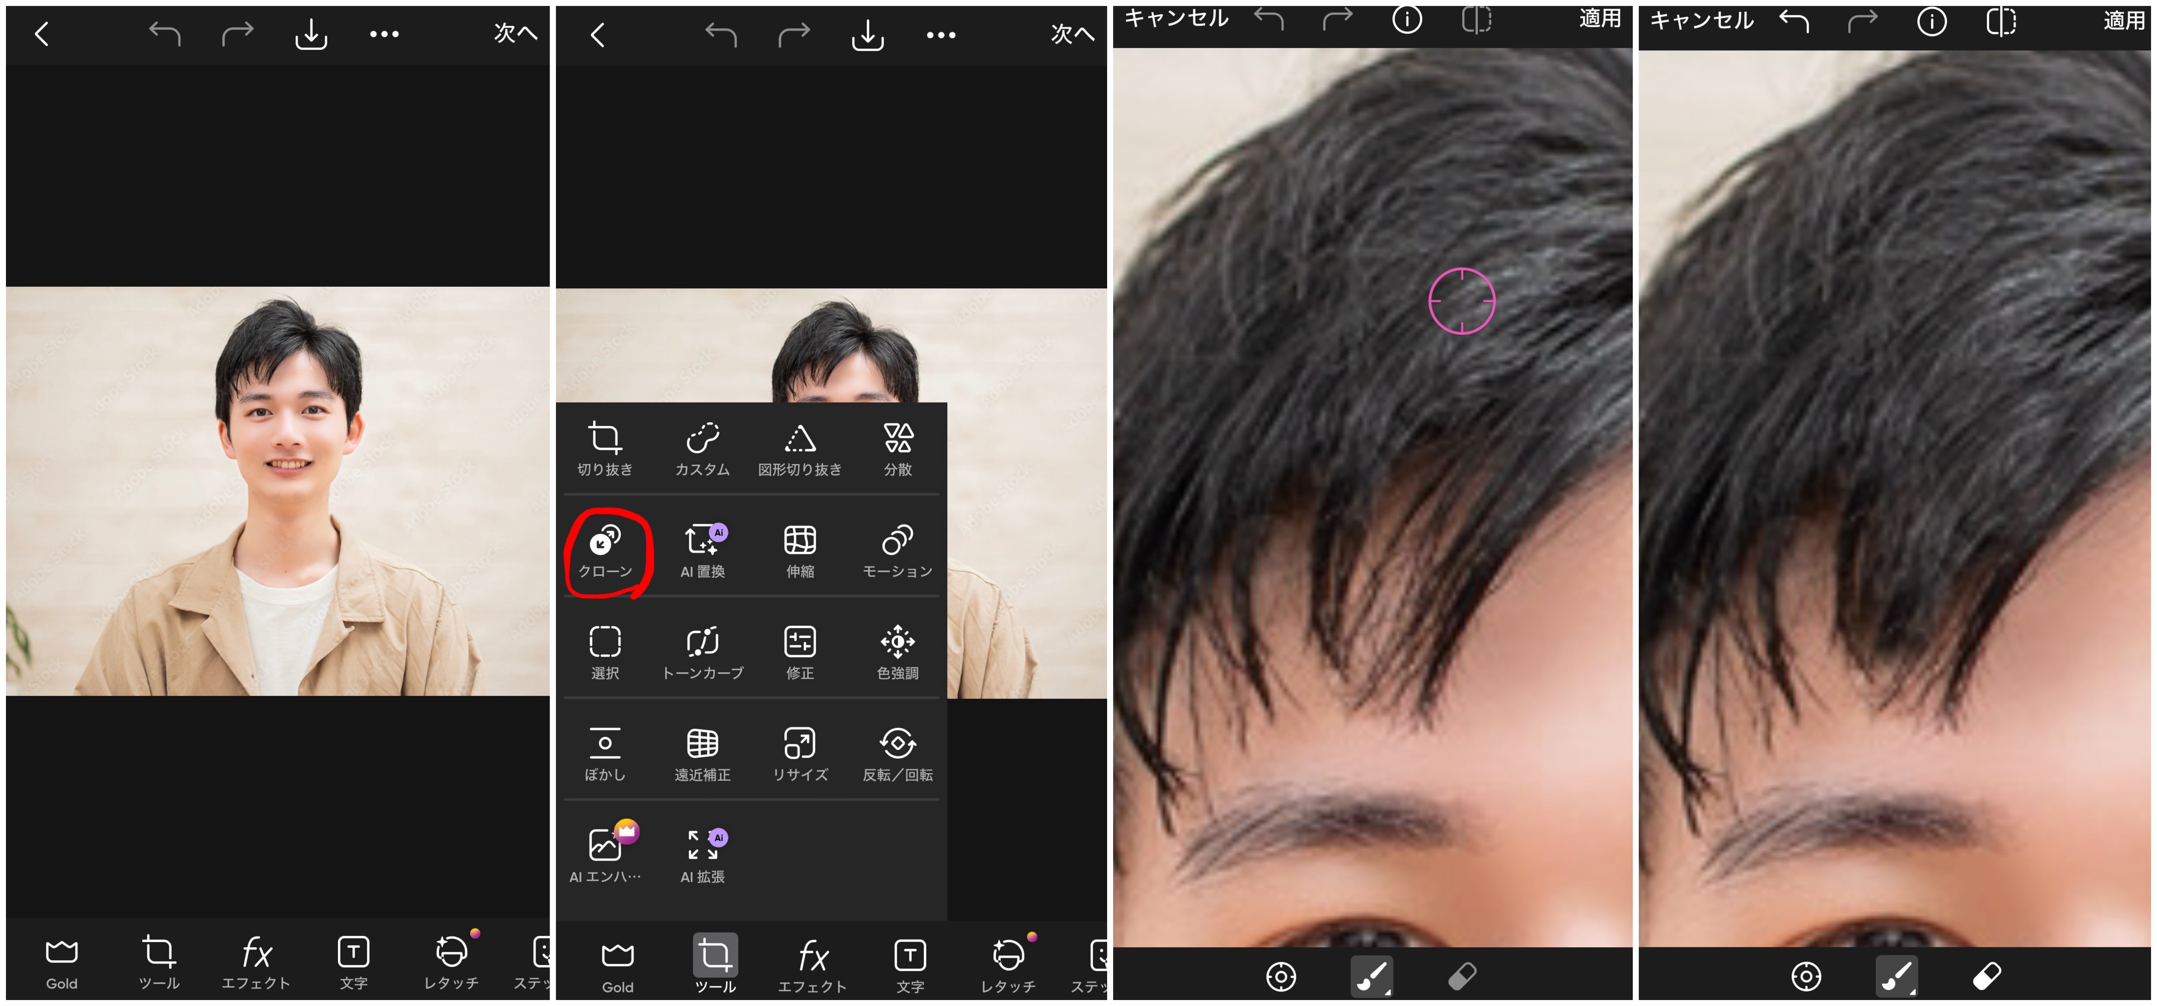Open the 反転／回転 flip rotate tool
The image size is (2157, 1006).
point(898,756)
